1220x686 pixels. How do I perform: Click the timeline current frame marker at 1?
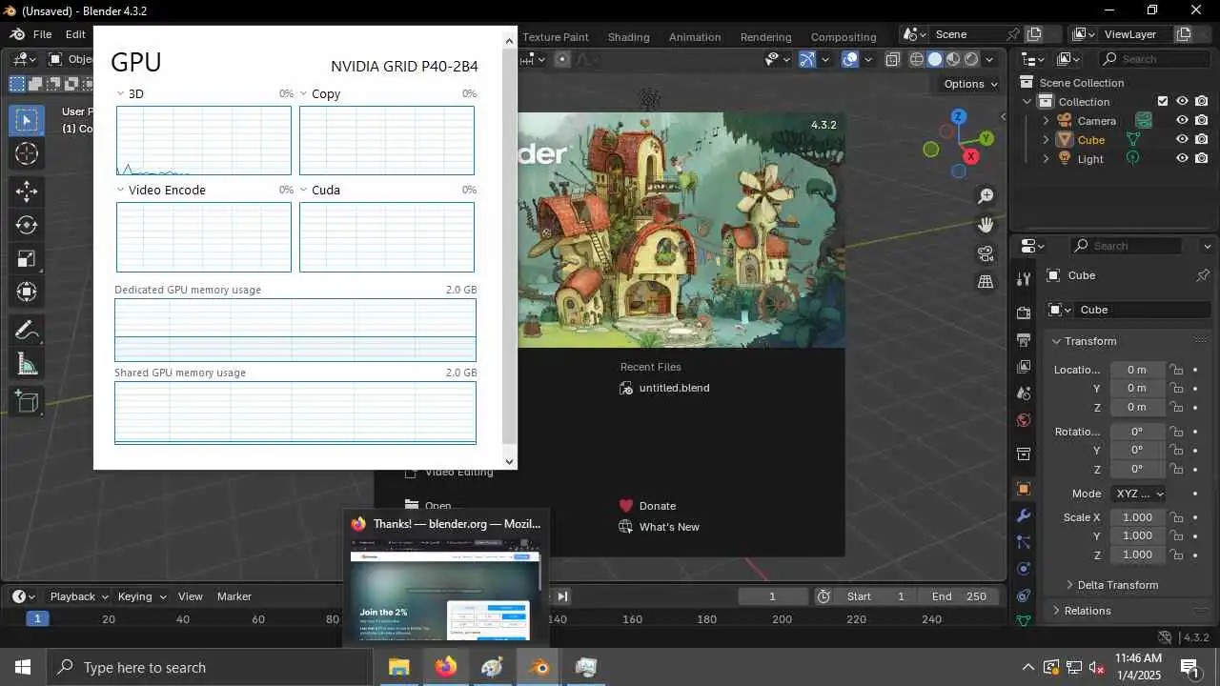37,619
